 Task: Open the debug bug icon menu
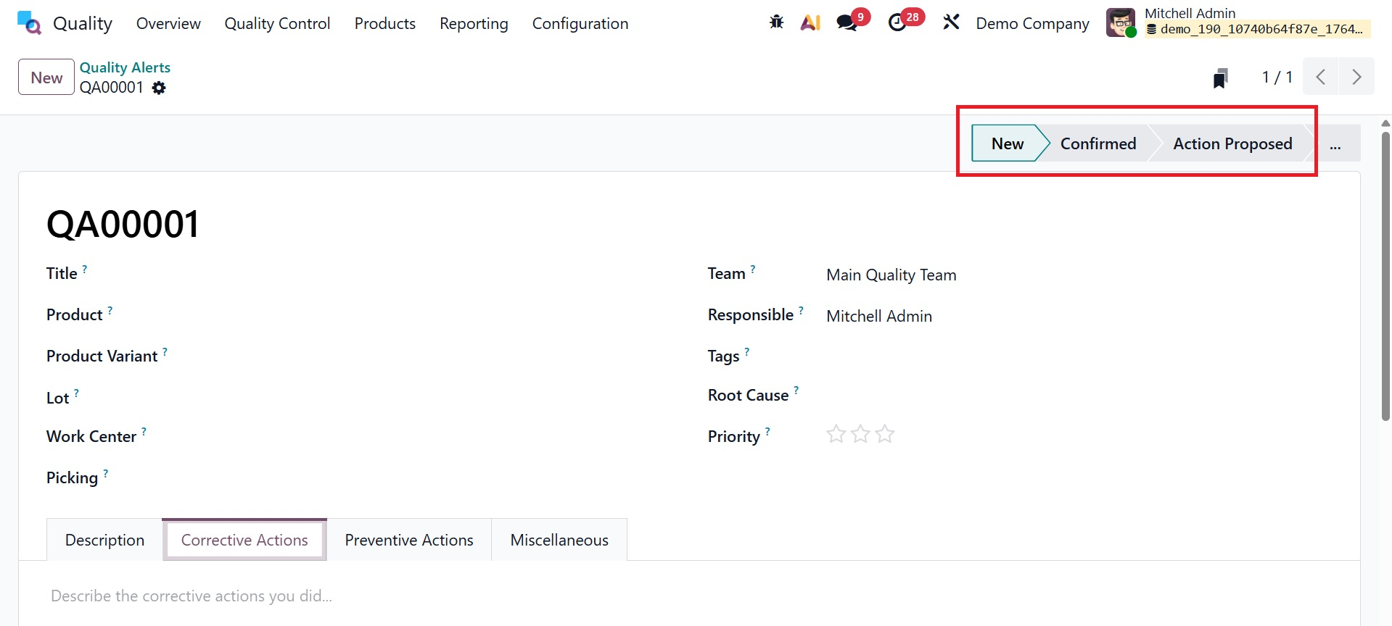tap(776, 22)
